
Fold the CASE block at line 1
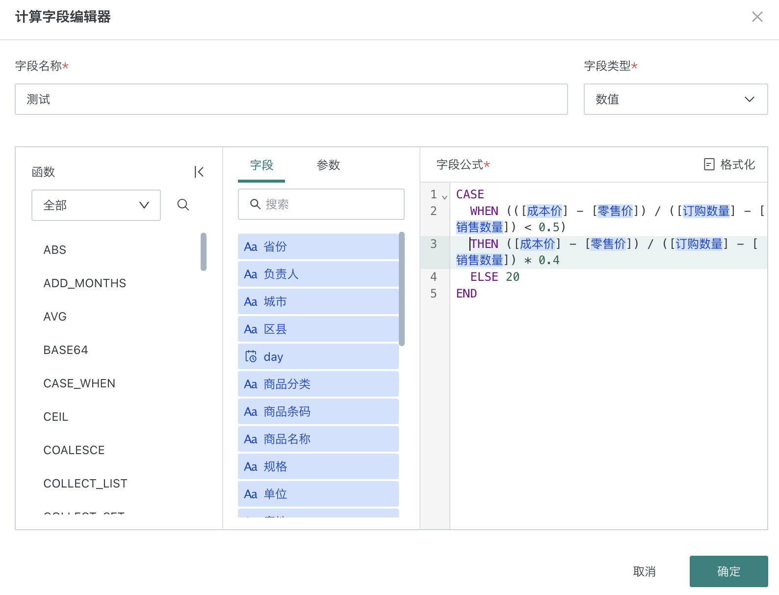(444, 197)
